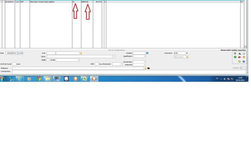This screenshot has width=251, height=157.
Task: Click the Commentaire text field
Action: coord(78,72)
